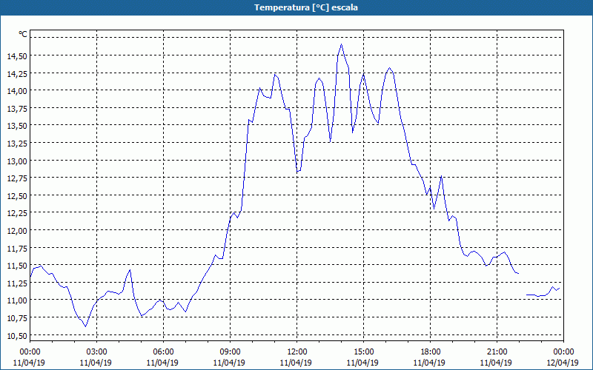
Task: Click the 03:00 time axis label
Action: coord(97,352)
